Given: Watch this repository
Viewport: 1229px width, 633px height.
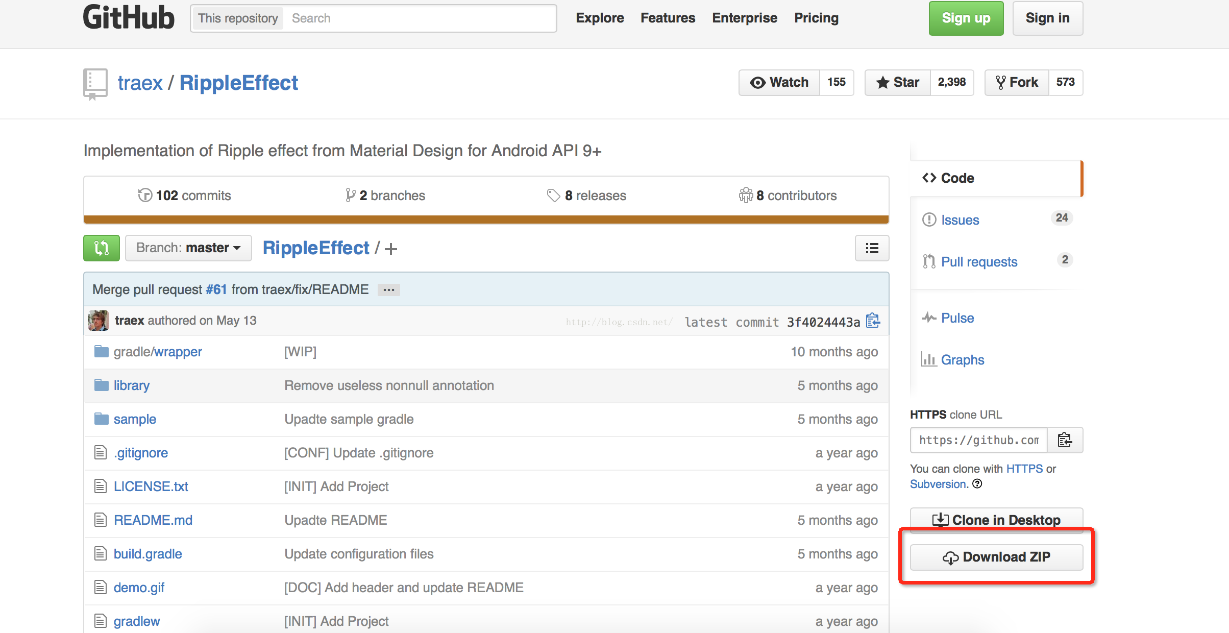Looking at the screenshot, I should click(x=779, y=83).
